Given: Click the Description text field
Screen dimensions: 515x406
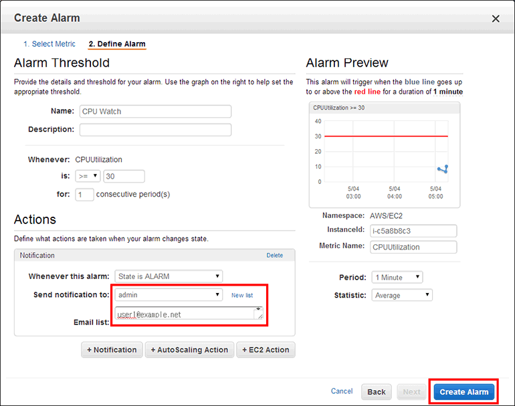Looking at the screenshot, I should point(155,130).
